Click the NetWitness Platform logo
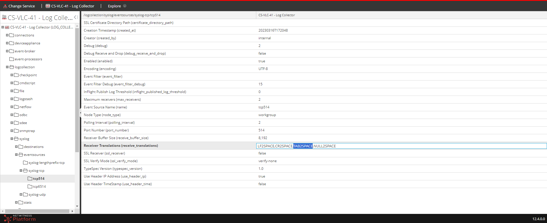The height and width of the screenshot is (223, 547). point(19,218)
